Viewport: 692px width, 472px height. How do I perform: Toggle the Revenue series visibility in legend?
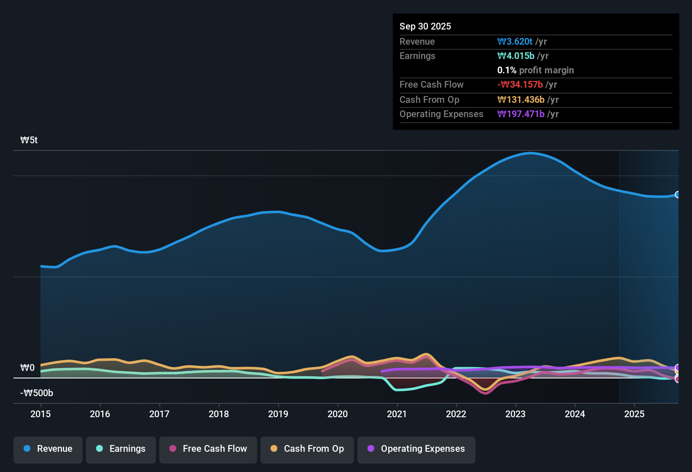coord(48,449)
